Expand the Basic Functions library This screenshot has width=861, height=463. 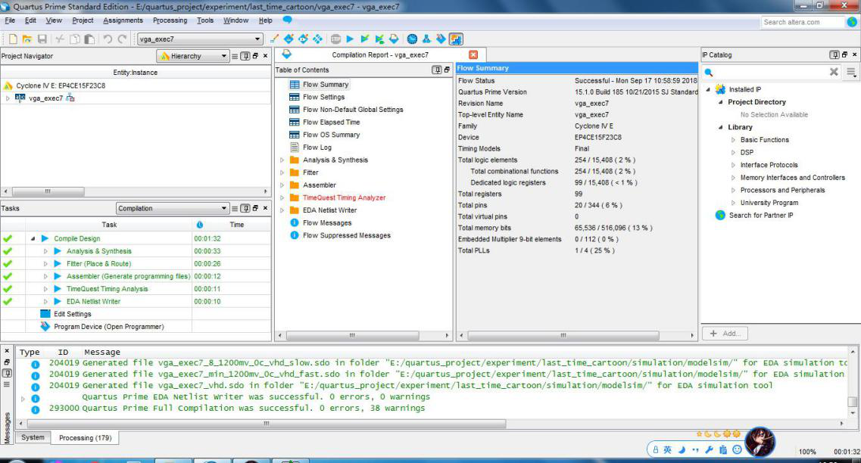pyautogui.click(x=733, y=140)
